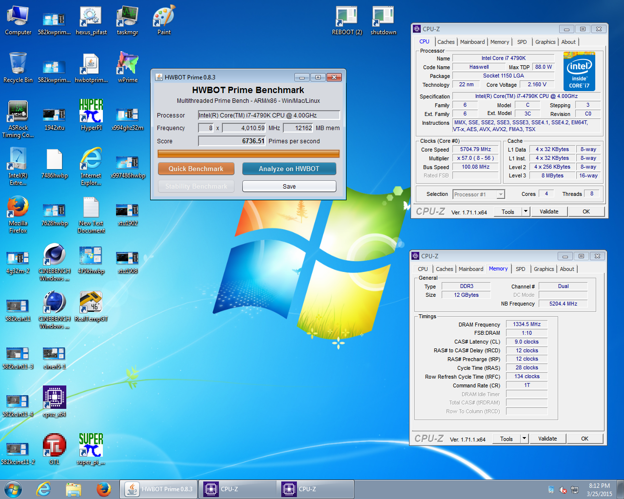624x499 pixels.
Task: Click DRAM Frequency value 1334.5 MHz
Action: click(527, 324)
